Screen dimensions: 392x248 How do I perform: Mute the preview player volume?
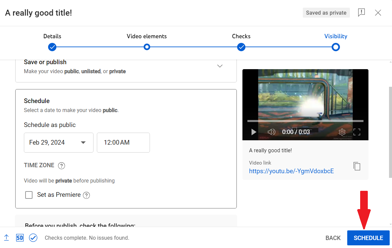[x=272, y=132]
